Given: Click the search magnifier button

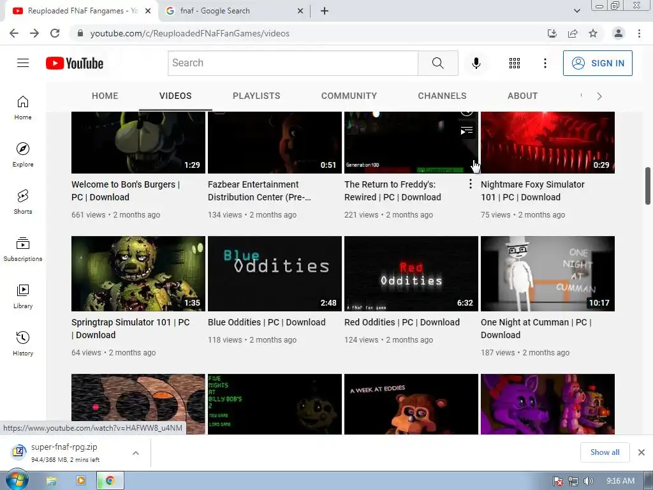Looking at the screenshot, I should pos(437,63).
